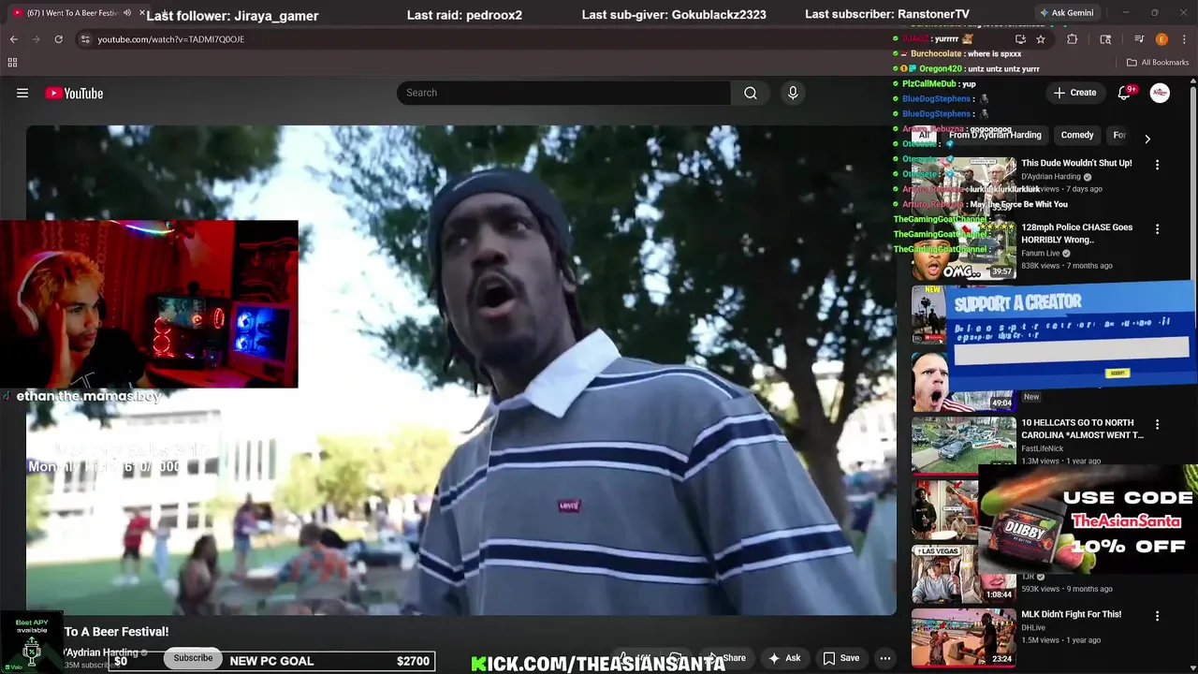The width and height of the screenshot is (1198, 674).
Task: Open options for '10 HELLCATS GO TO NORTH CAROLINA'
Action: 1158,424
